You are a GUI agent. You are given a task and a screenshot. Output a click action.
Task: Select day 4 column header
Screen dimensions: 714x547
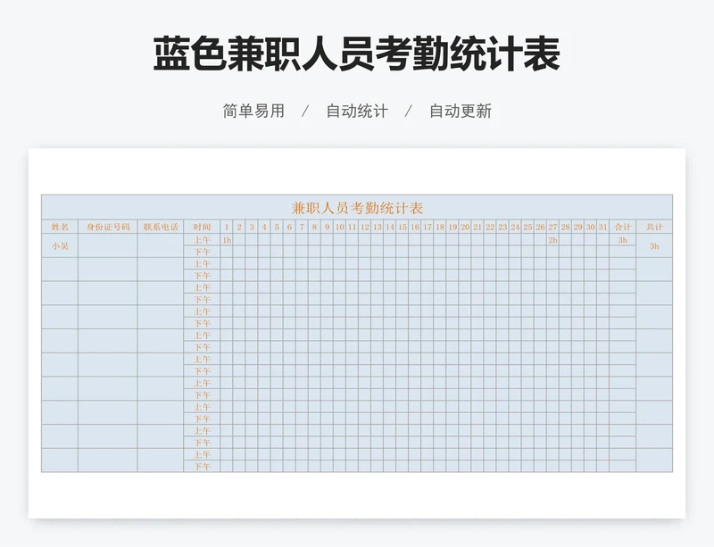pyautogui.click(x=264, y=227)
